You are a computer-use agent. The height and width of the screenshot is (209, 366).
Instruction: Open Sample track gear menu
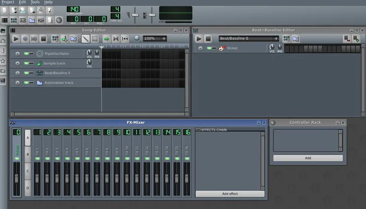[18, 63]
